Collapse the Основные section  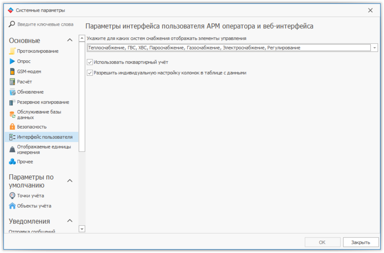[x=70, y=40]
